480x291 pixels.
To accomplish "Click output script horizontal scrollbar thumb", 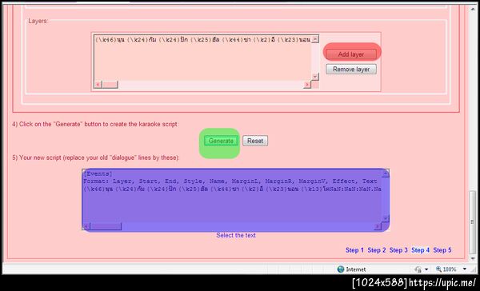I will [106, 226].
